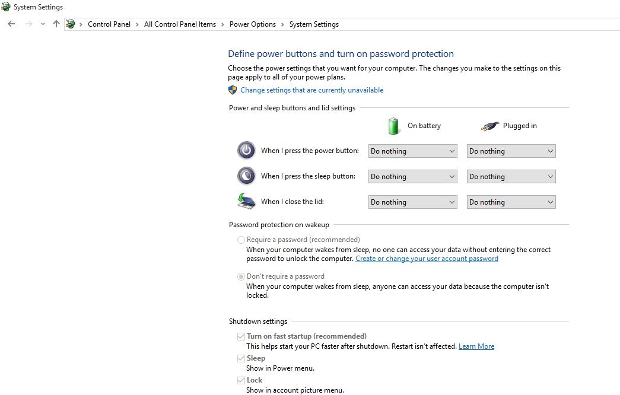
Task: Expand close lid On battery dropdown
Action: pyautogui.click(x=412, y=202)
